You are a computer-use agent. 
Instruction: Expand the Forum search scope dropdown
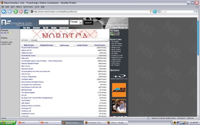click(x=80, y=22)
